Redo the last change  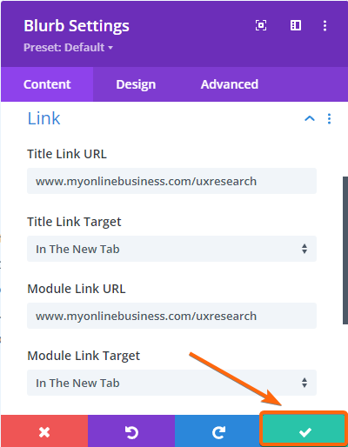[218, 432]
